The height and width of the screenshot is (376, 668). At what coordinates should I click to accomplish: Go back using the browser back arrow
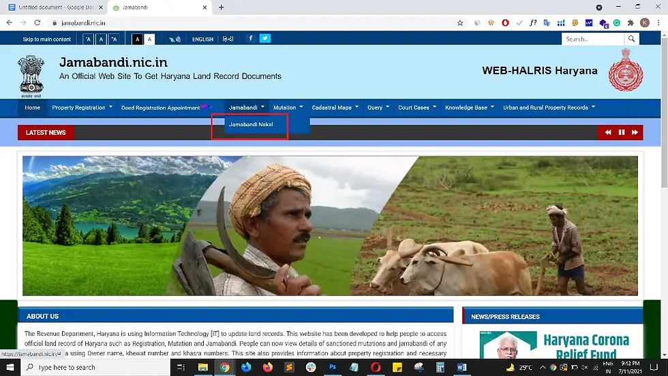tap(10, 23)
